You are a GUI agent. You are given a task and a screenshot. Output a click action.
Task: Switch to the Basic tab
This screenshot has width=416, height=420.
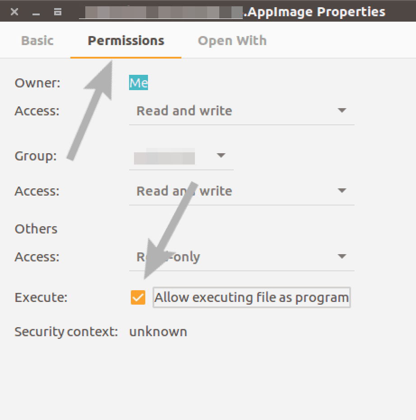[37, 41]
